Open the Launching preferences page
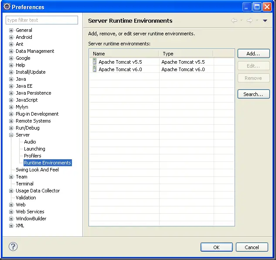 34,149
